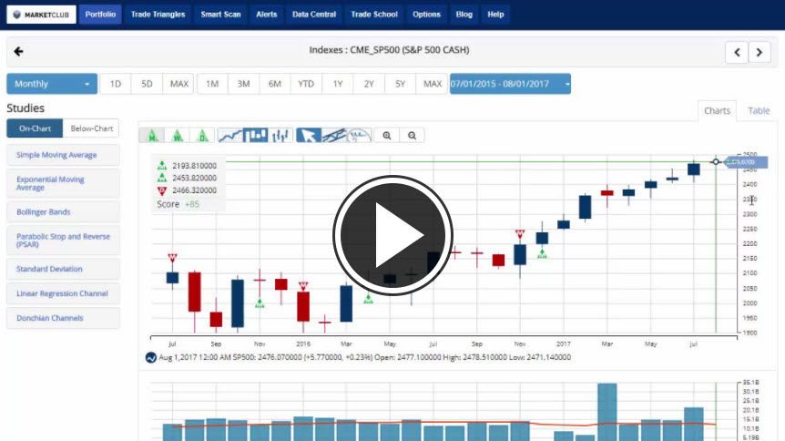Add the Bollinger Bands study
Viewport: 785px width, 441px height.
click(63, 211)
